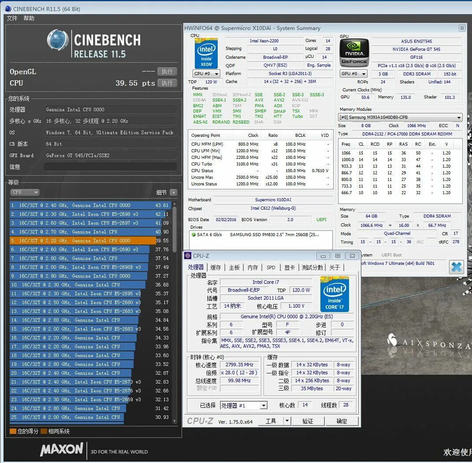Screen dimensions: 472x463
Task: Open the Samsung memory module dropdown
Action: (x=400, y=117)
